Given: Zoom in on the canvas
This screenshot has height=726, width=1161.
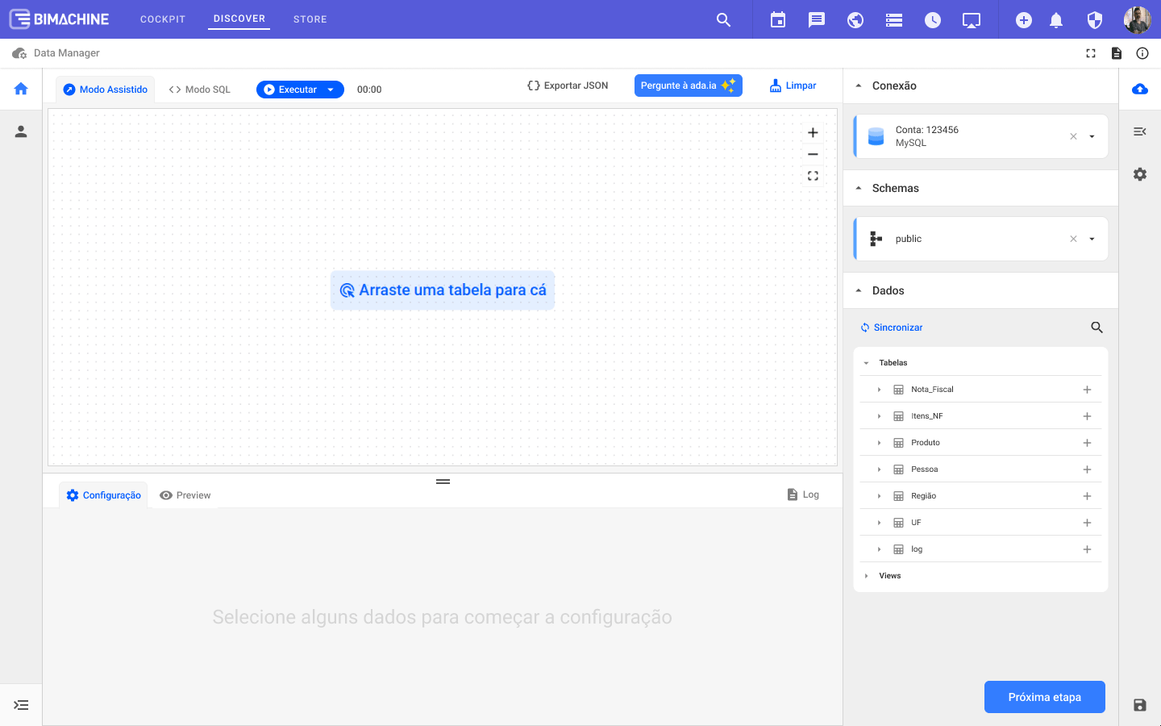Looking at the screenshot, I should (813, 133).
